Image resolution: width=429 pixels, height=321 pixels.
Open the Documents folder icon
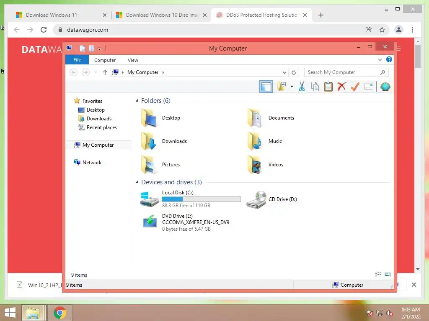point(255,118)
